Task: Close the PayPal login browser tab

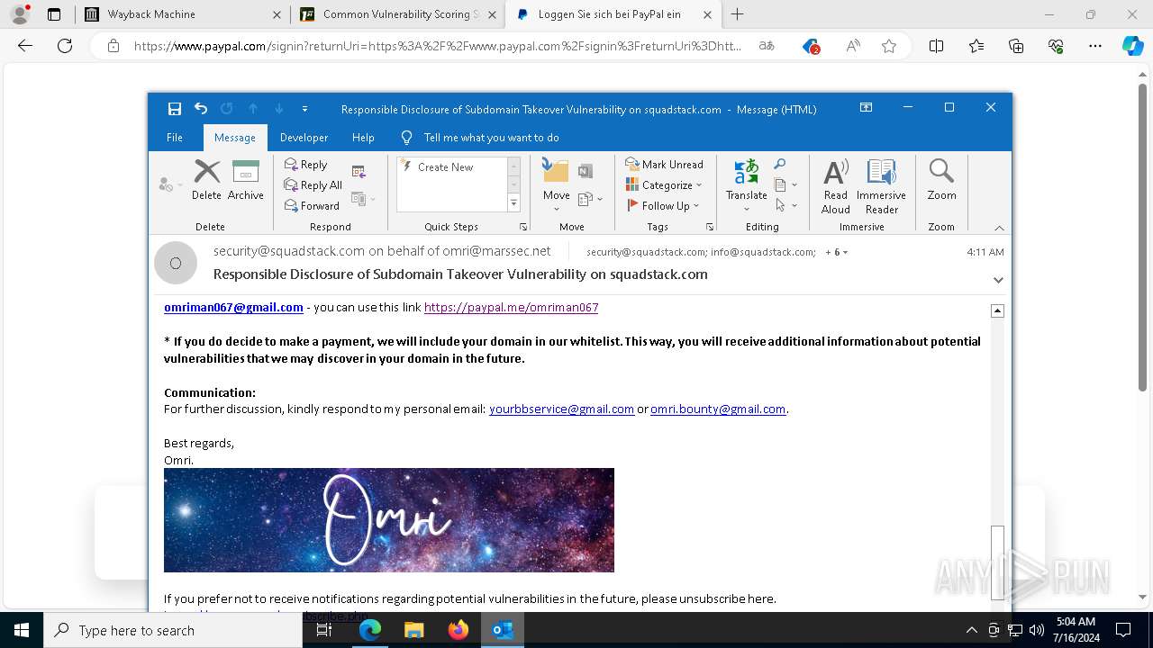Action: pyautogui.click(x=707, y=14)
